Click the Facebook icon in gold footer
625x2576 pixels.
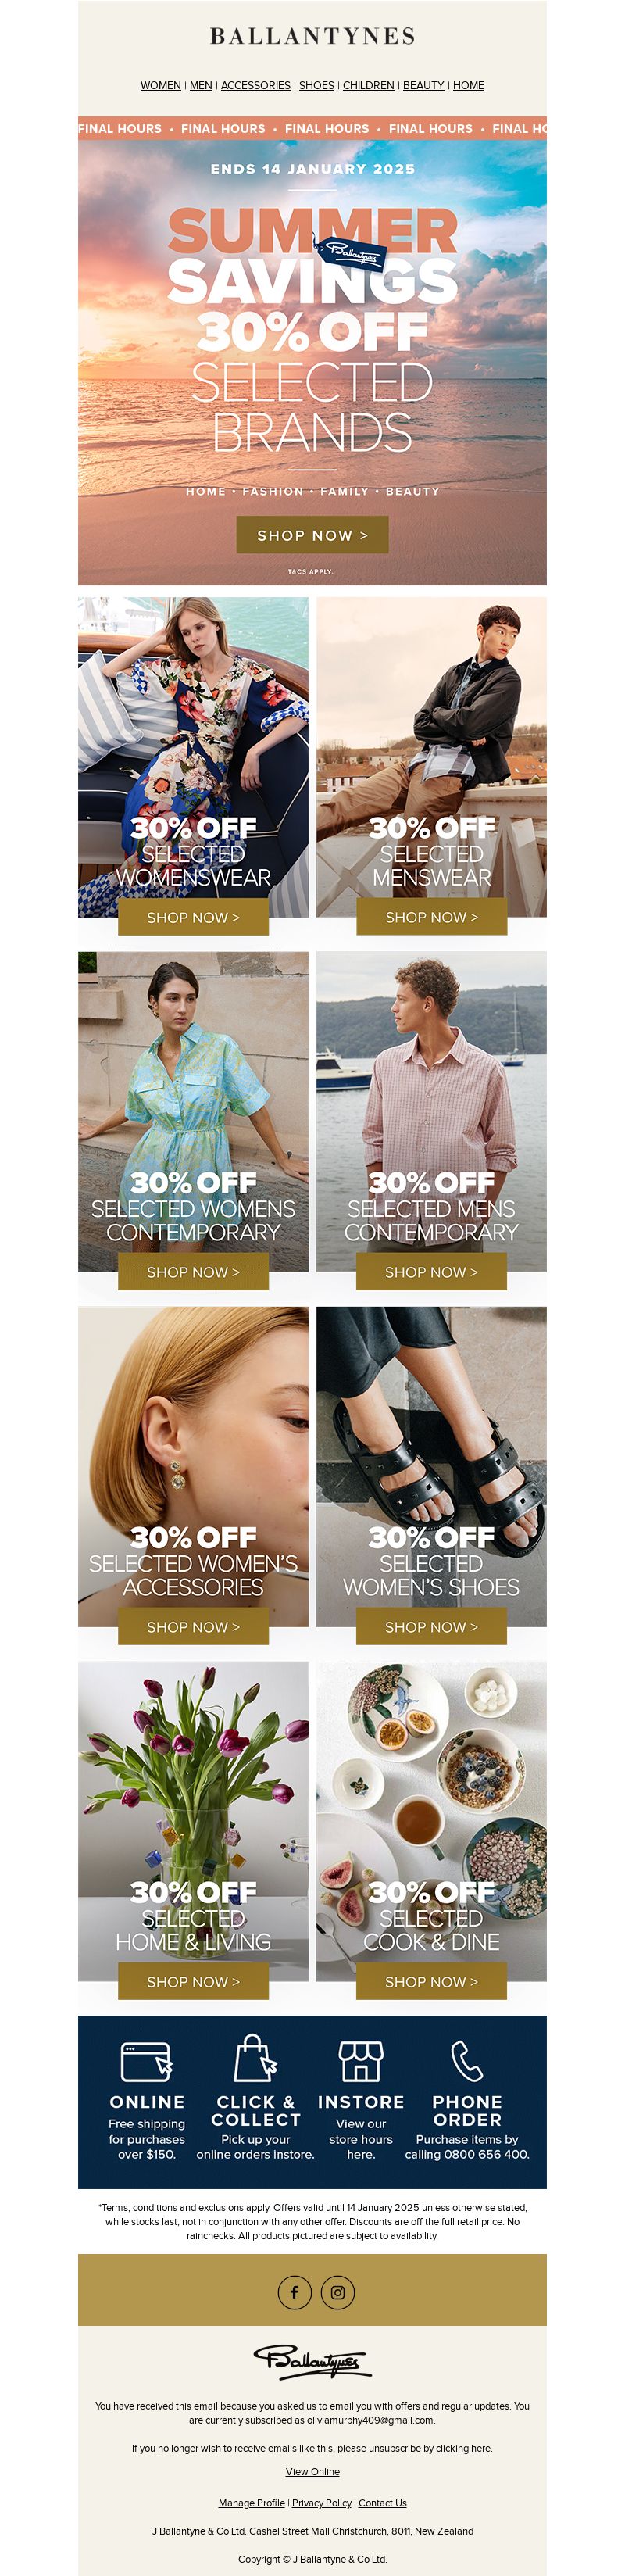[294, 2292]
